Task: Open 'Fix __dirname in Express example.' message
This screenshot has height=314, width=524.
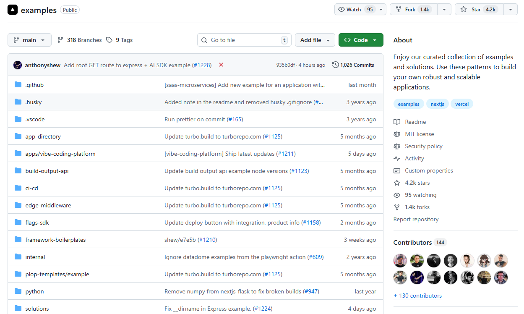Action: click(x=208, y=309)
